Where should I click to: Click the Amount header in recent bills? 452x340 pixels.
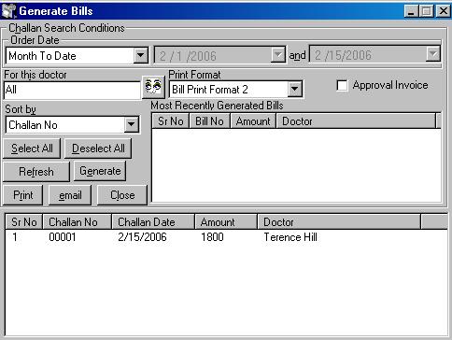tap(253, 121)
